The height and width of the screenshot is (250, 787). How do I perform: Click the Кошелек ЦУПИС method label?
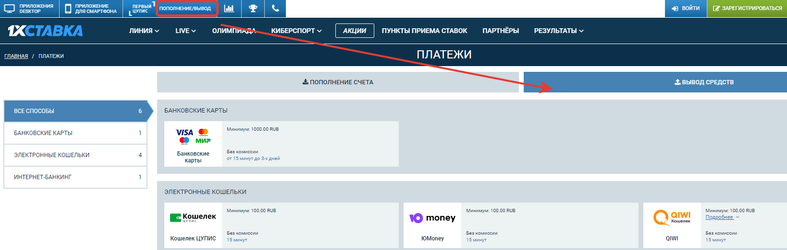[x=193, y=238]
